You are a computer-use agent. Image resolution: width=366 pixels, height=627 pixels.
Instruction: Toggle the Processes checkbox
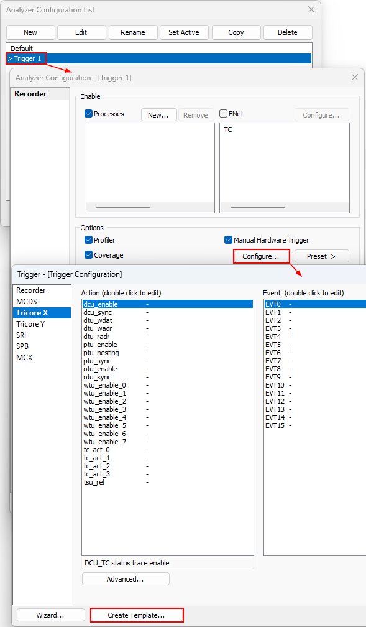point(89,114)
